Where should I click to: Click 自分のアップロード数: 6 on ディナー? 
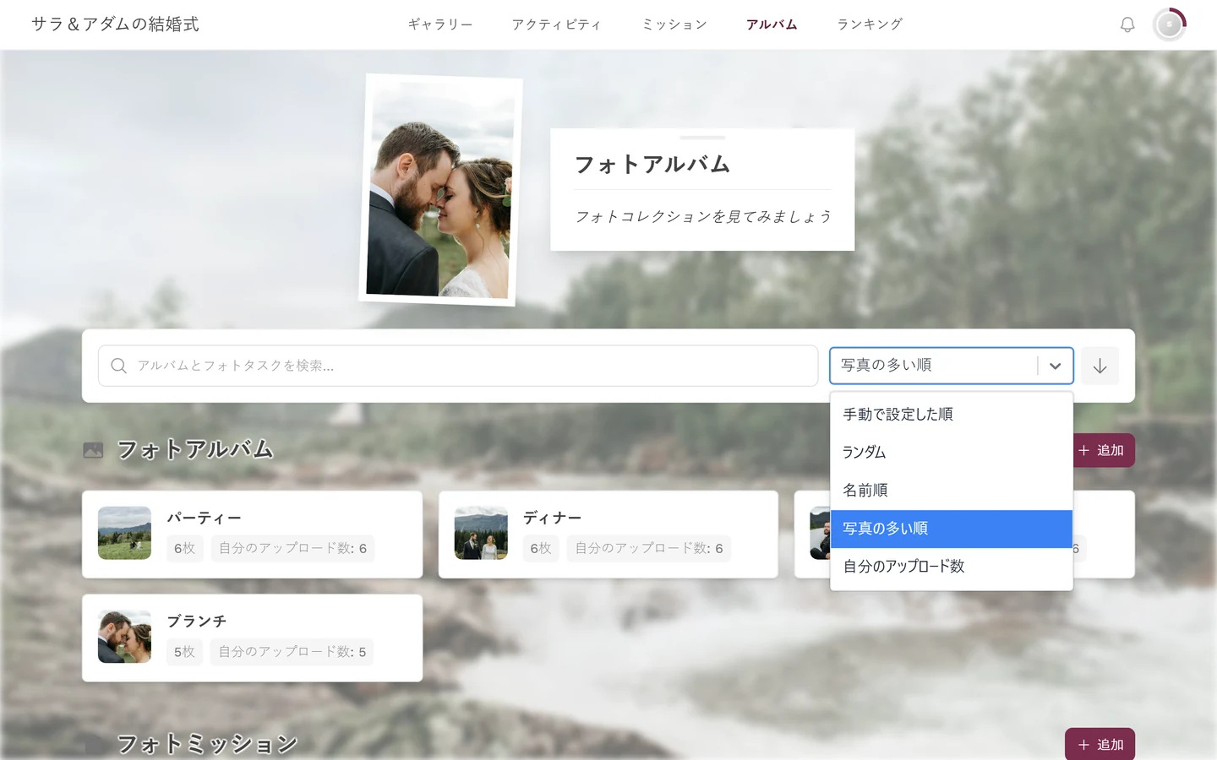(649, 548)
